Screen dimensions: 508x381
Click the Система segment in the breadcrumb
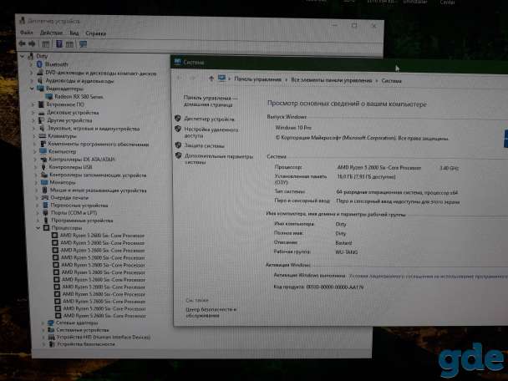[391, 81]
